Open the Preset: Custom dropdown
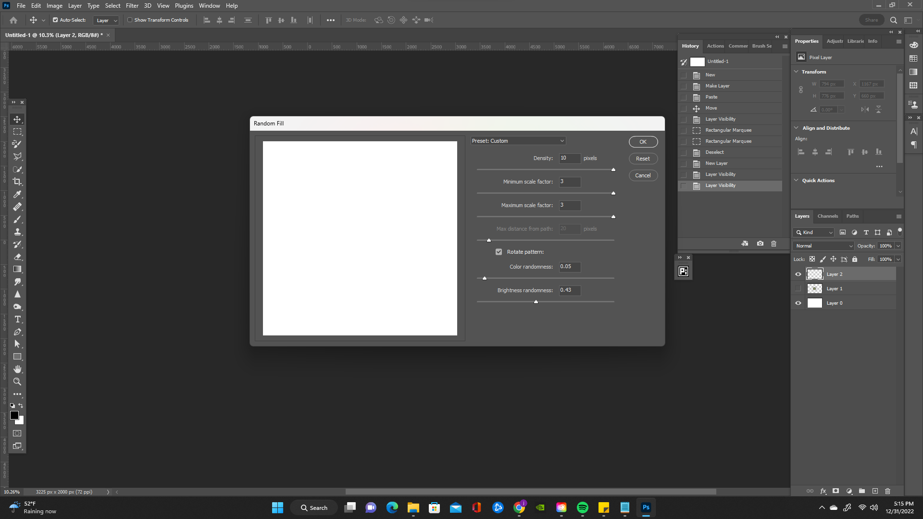Screen dimensions: 923x519 [518, 140]
